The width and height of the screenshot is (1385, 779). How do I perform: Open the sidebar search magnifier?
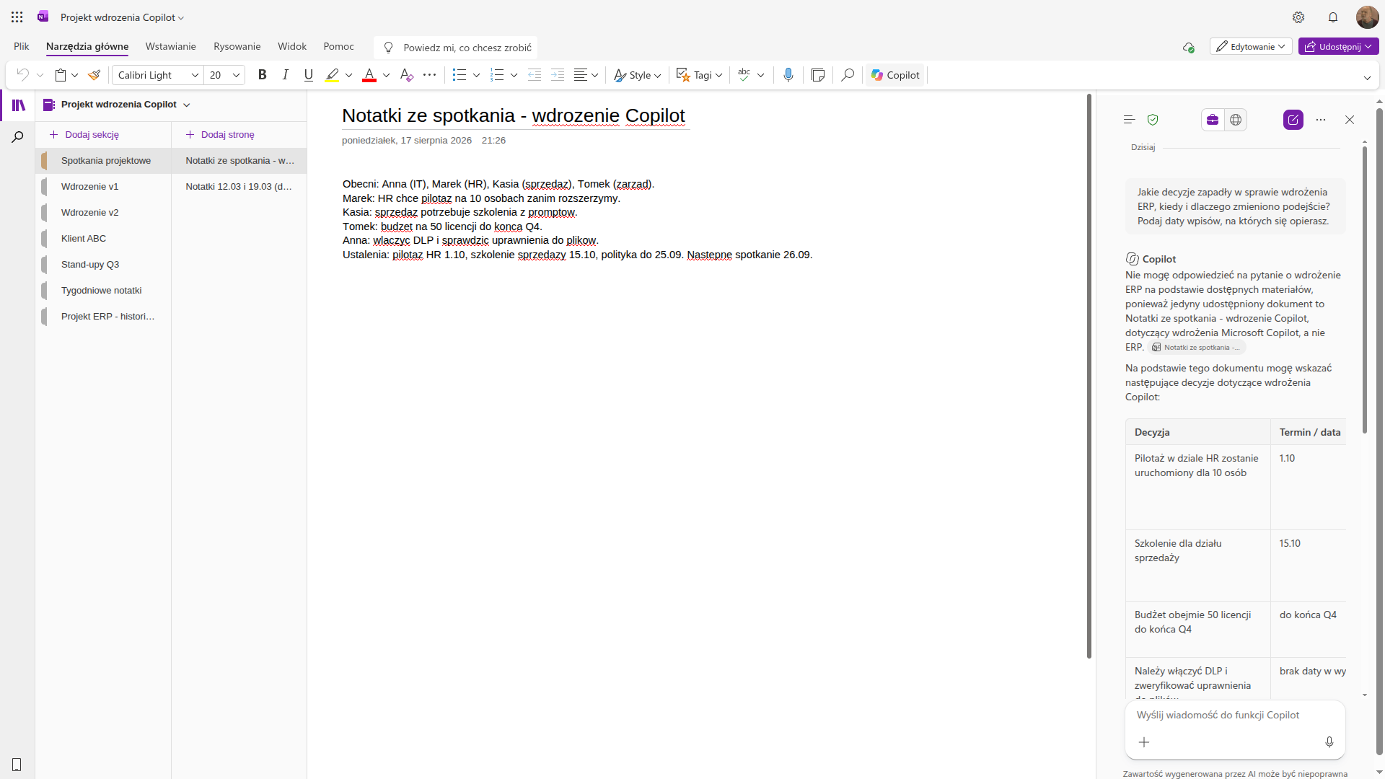pos(18,137)
